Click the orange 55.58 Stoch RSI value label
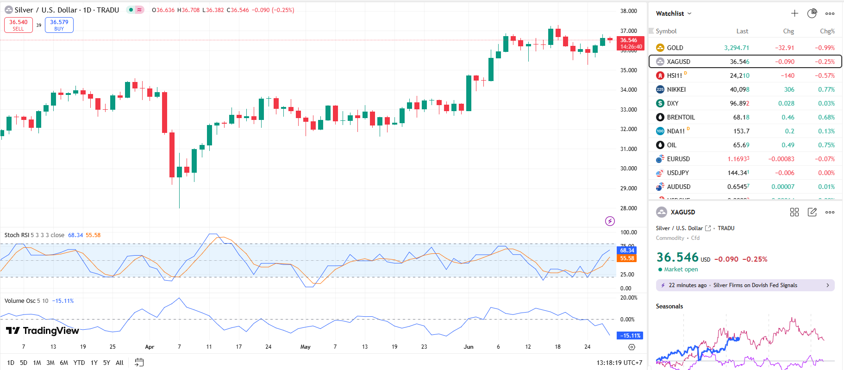This screenshot has height=370, width=844. point(627,258)
